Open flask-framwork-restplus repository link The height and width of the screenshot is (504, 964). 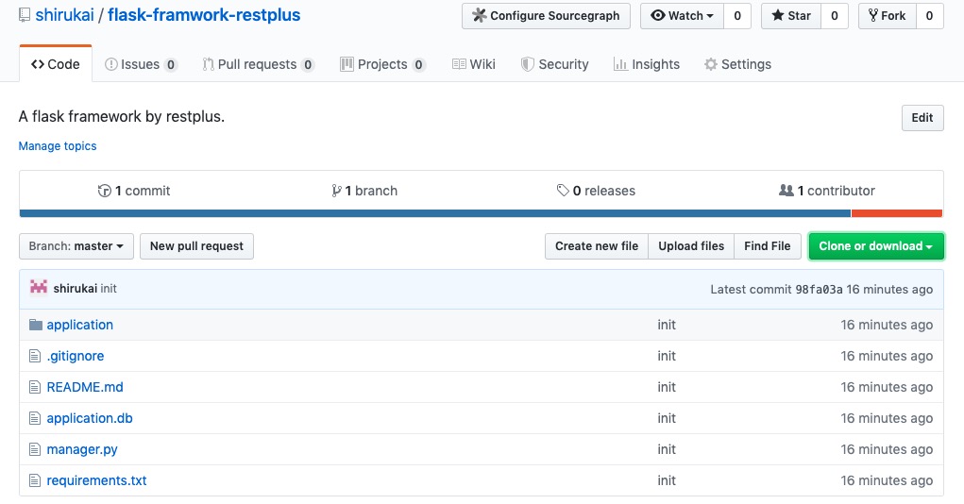[x=204, y=15]
